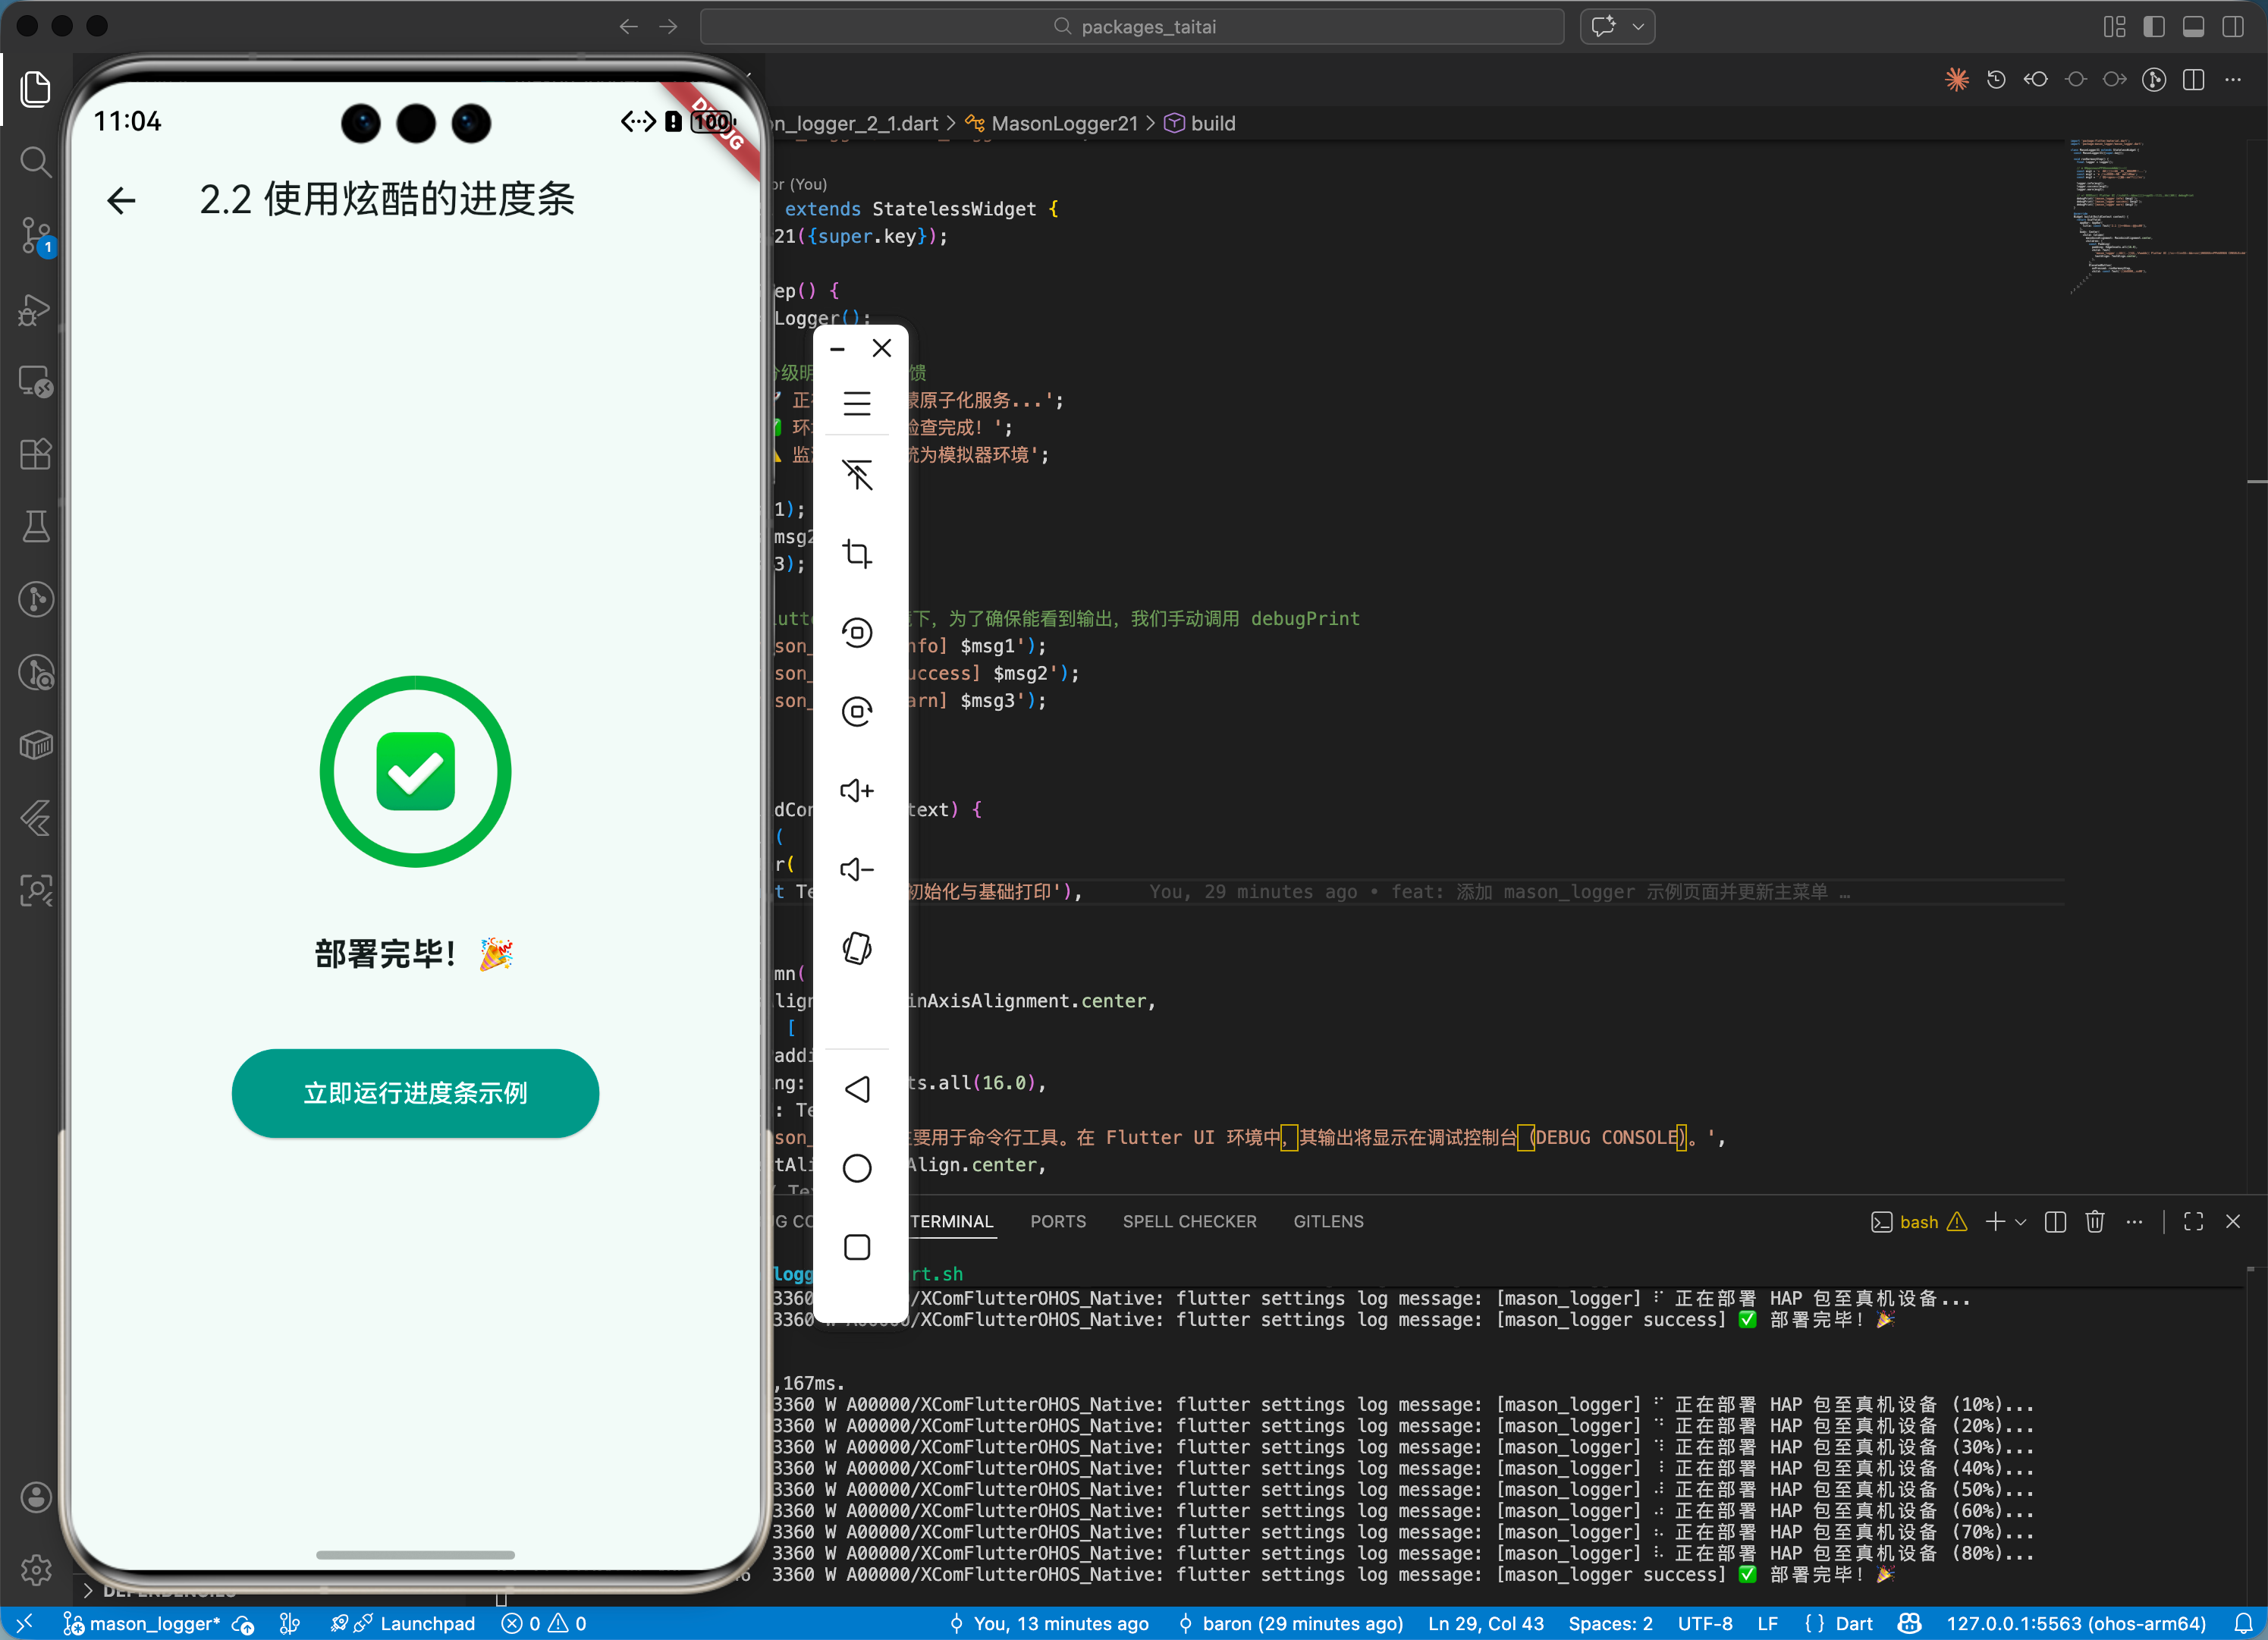
Task: Take emulator screenshot with crop icon
Action: pyautogui.click(x=857, y=553)
